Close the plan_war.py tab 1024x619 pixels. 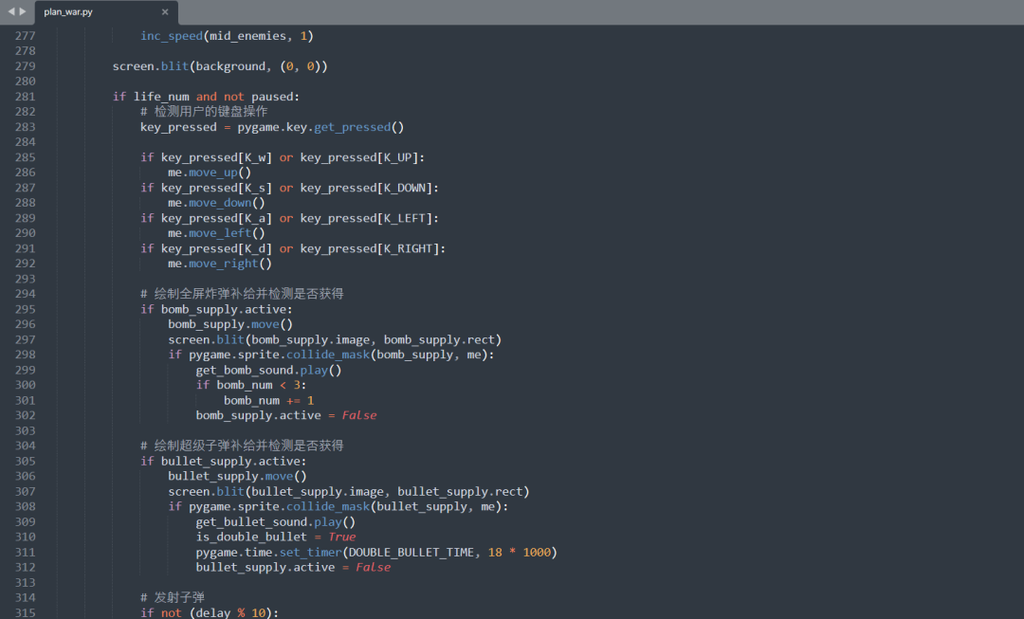coord(165,12)
